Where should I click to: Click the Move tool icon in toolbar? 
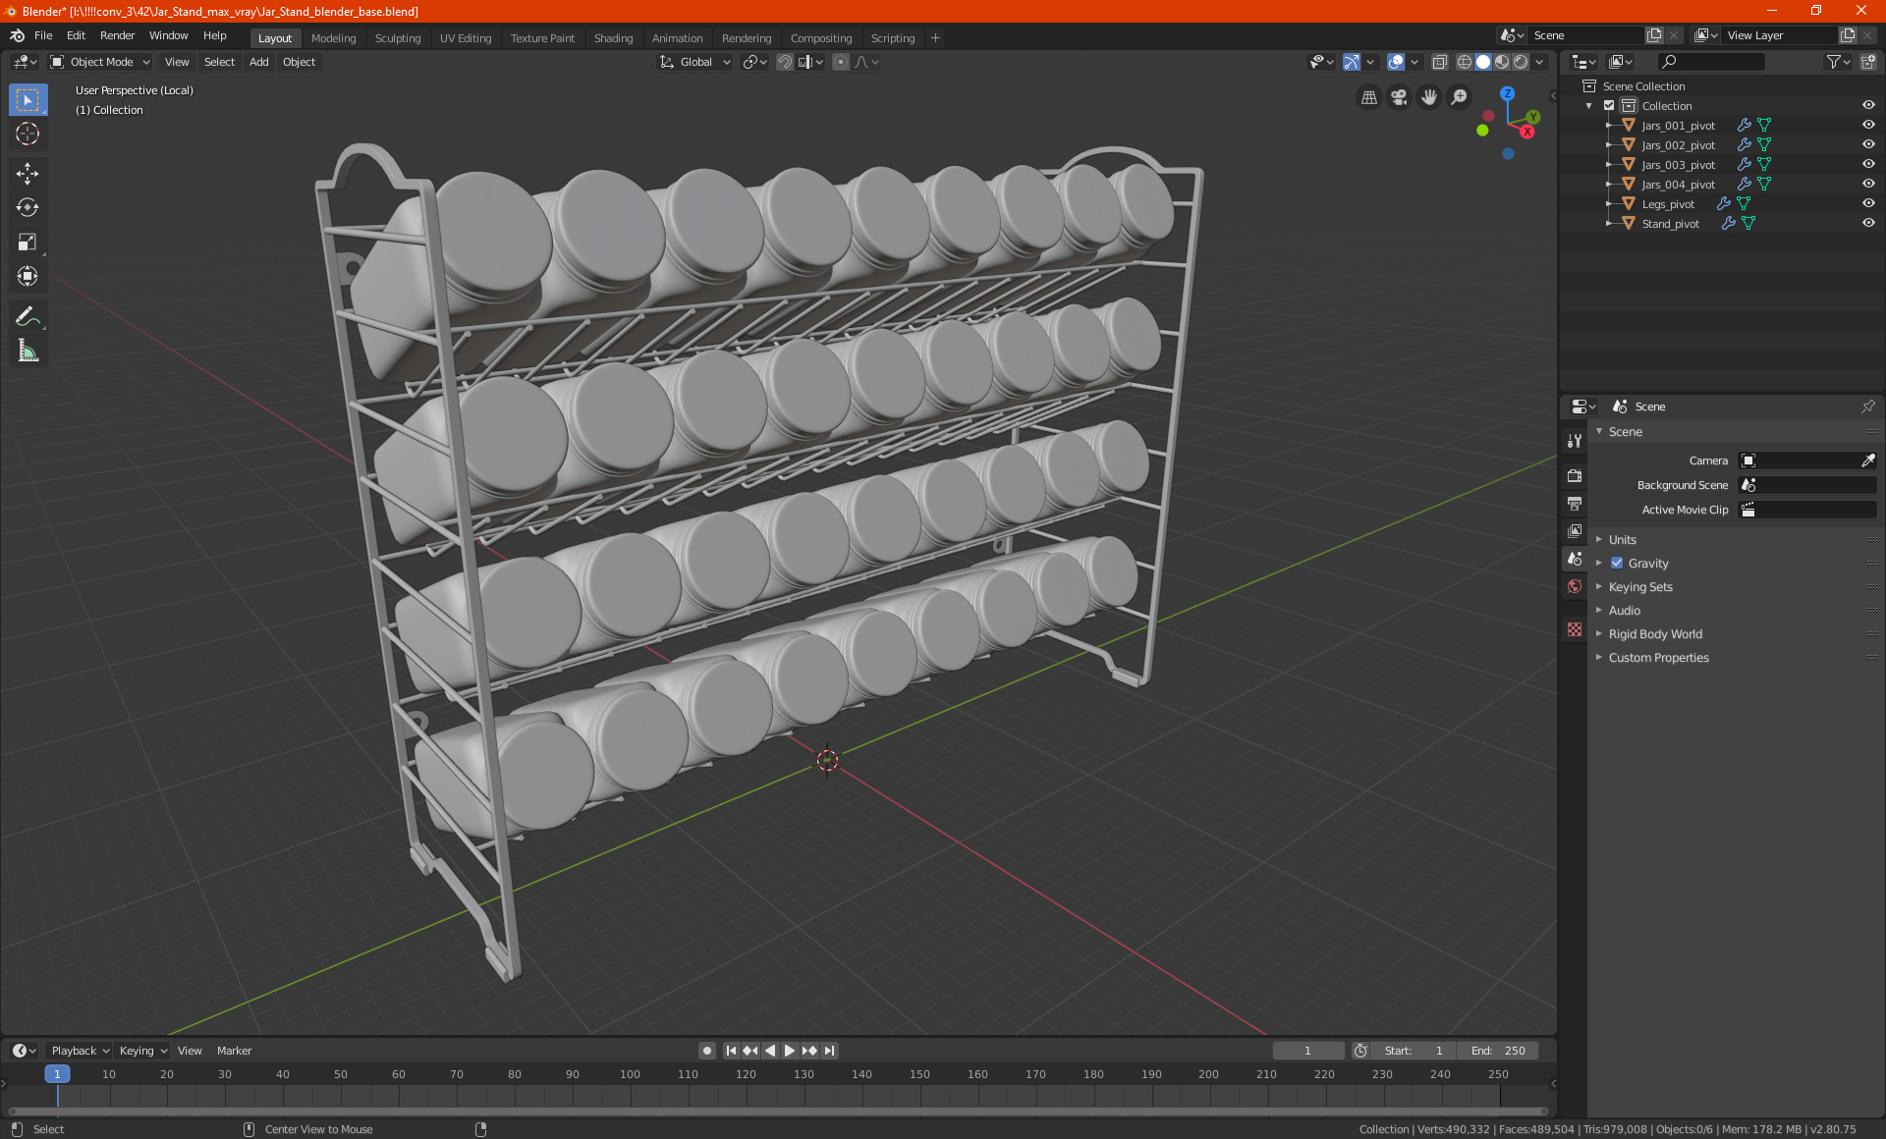click(27, 171)
